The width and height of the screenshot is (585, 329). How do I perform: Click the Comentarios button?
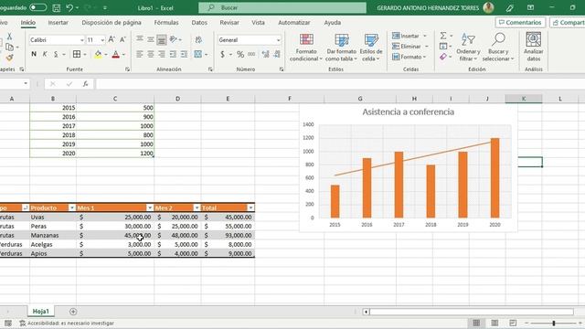(520, 23)
